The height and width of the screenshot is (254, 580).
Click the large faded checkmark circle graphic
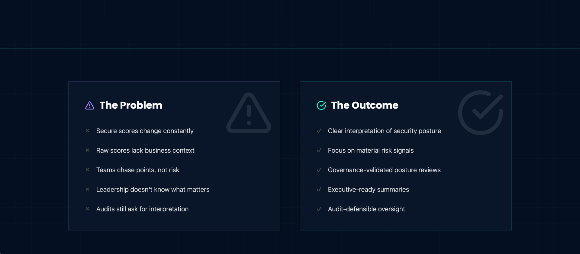point(480,113)
